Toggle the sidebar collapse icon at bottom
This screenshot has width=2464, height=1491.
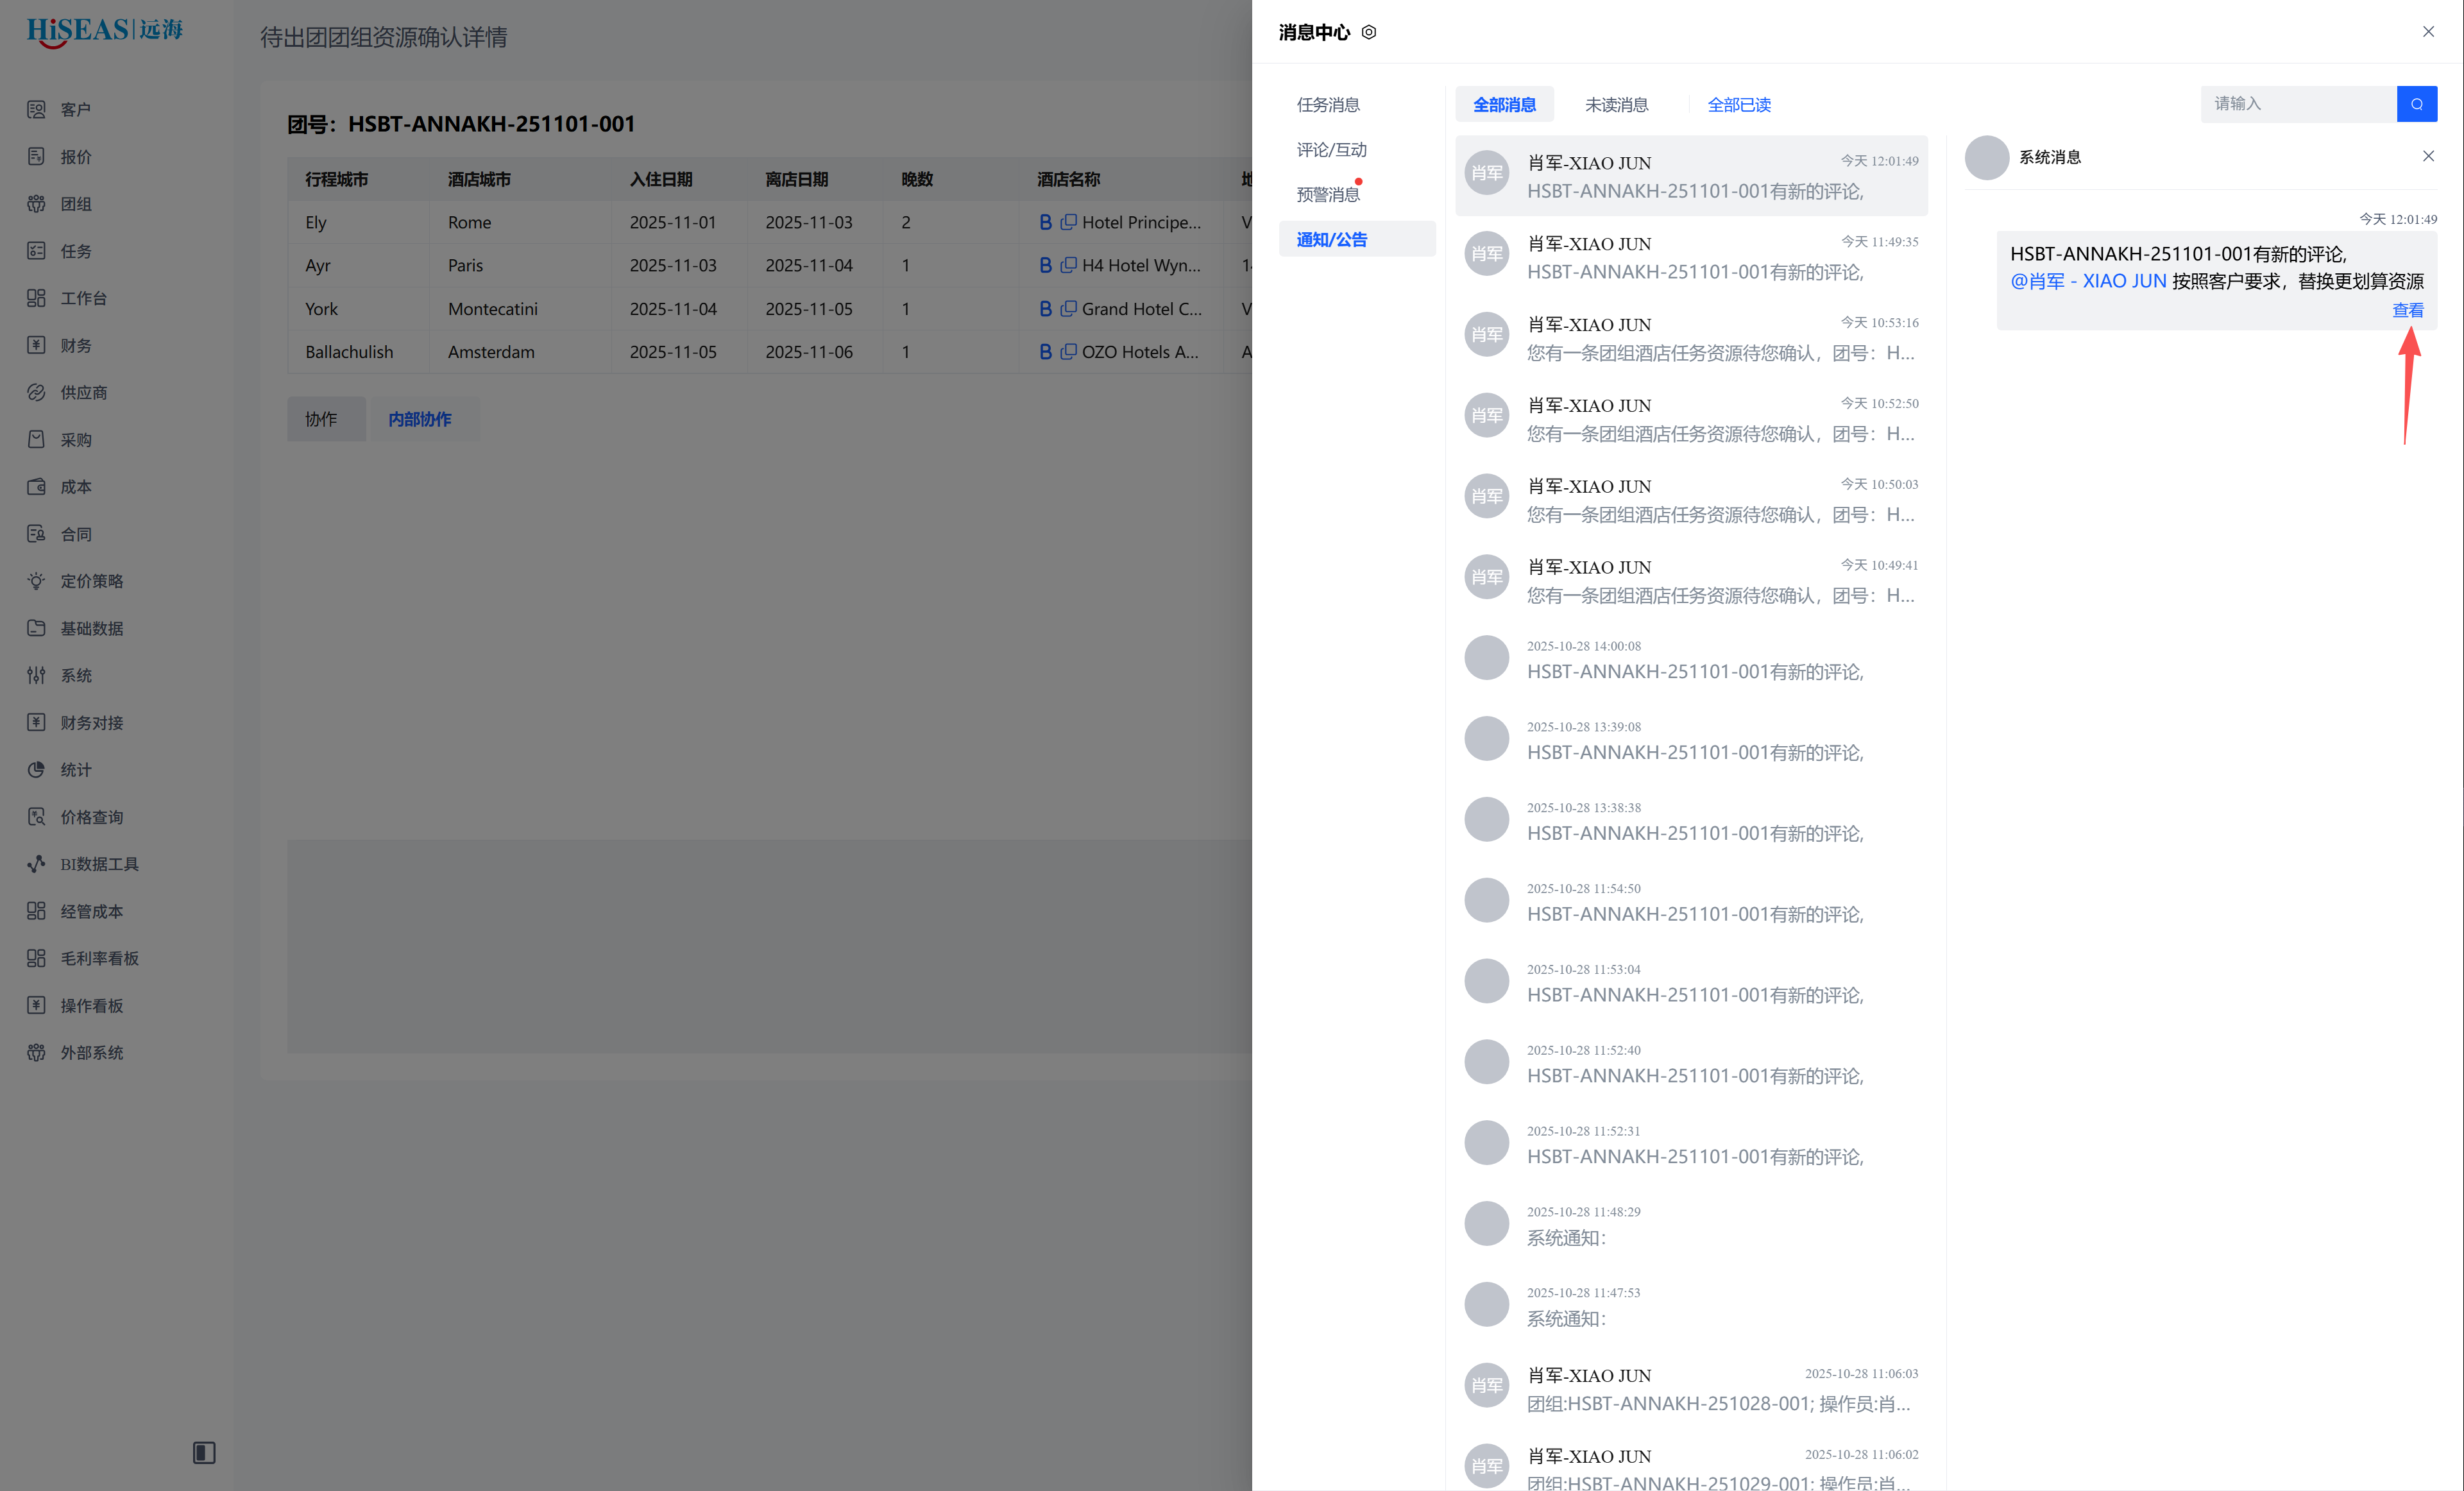pos(204,1452)
